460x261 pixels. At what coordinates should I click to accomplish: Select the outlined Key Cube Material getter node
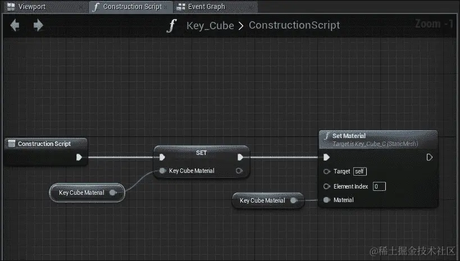[x=87, y=193]
